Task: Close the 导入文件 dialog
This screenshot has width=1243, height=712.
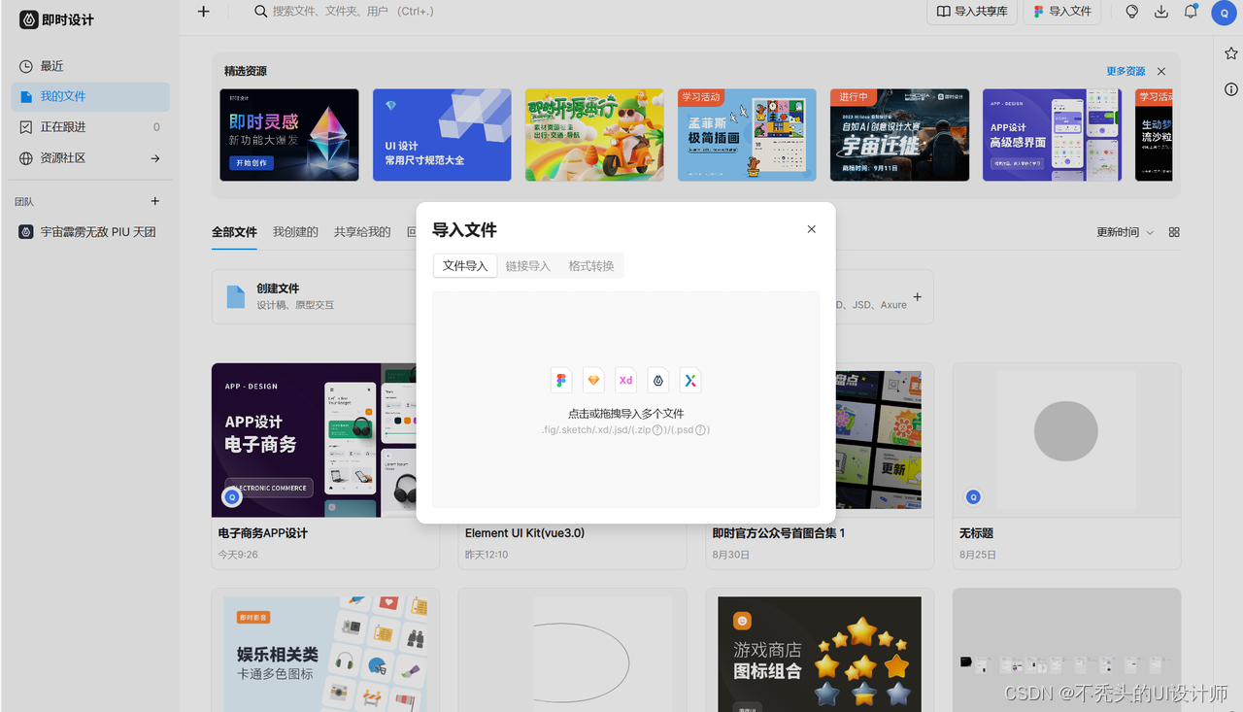Action: (x=812, y=229)
